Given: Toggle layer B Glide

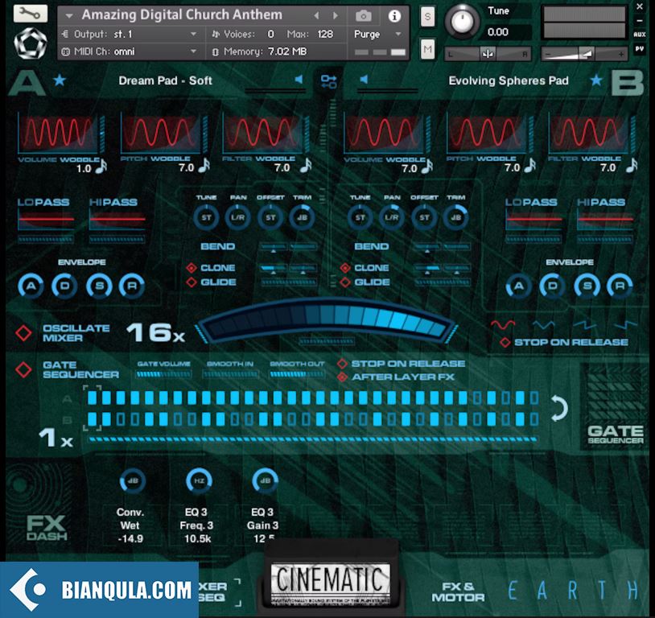Looking at the screenshot, I should pyautogui.click(x=345, y=282).
